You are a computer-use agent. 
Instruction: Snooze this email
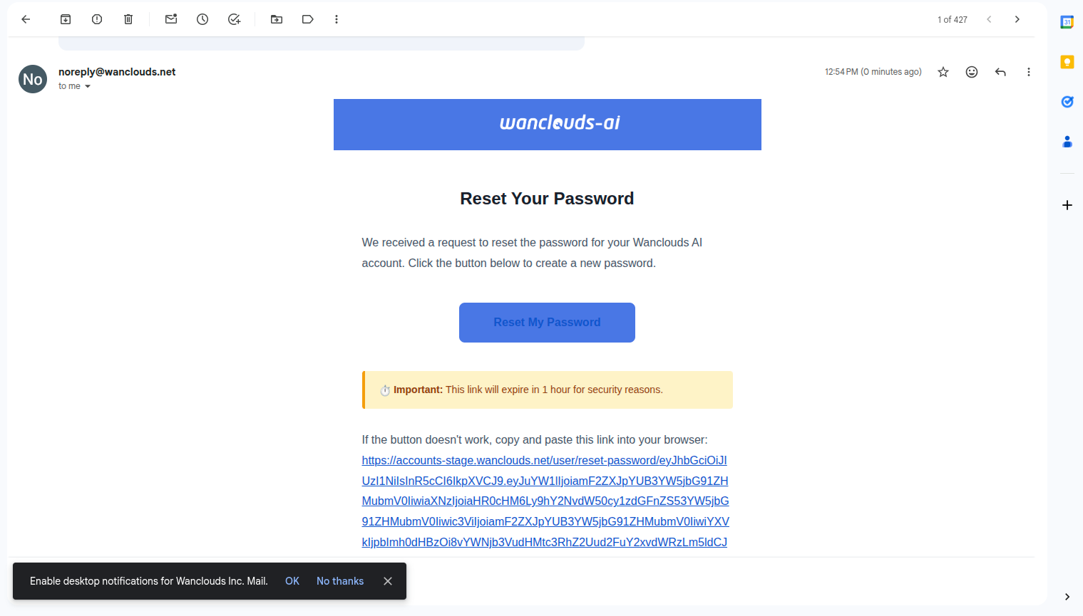click(x=202, y=19)
